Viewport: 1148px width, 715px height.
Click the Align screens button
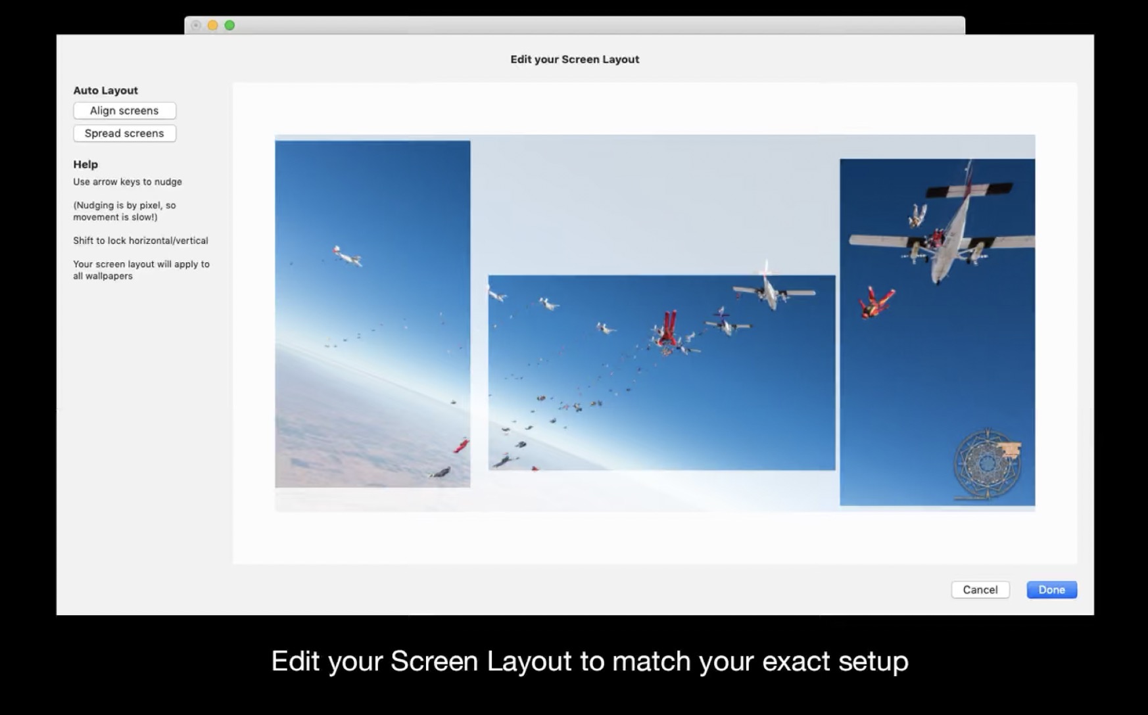point(124,110)
